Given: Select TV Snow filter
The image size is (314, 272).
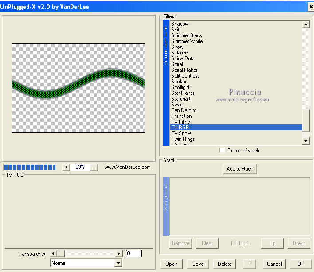Looking at the screenshot, I should click(236, 133).
